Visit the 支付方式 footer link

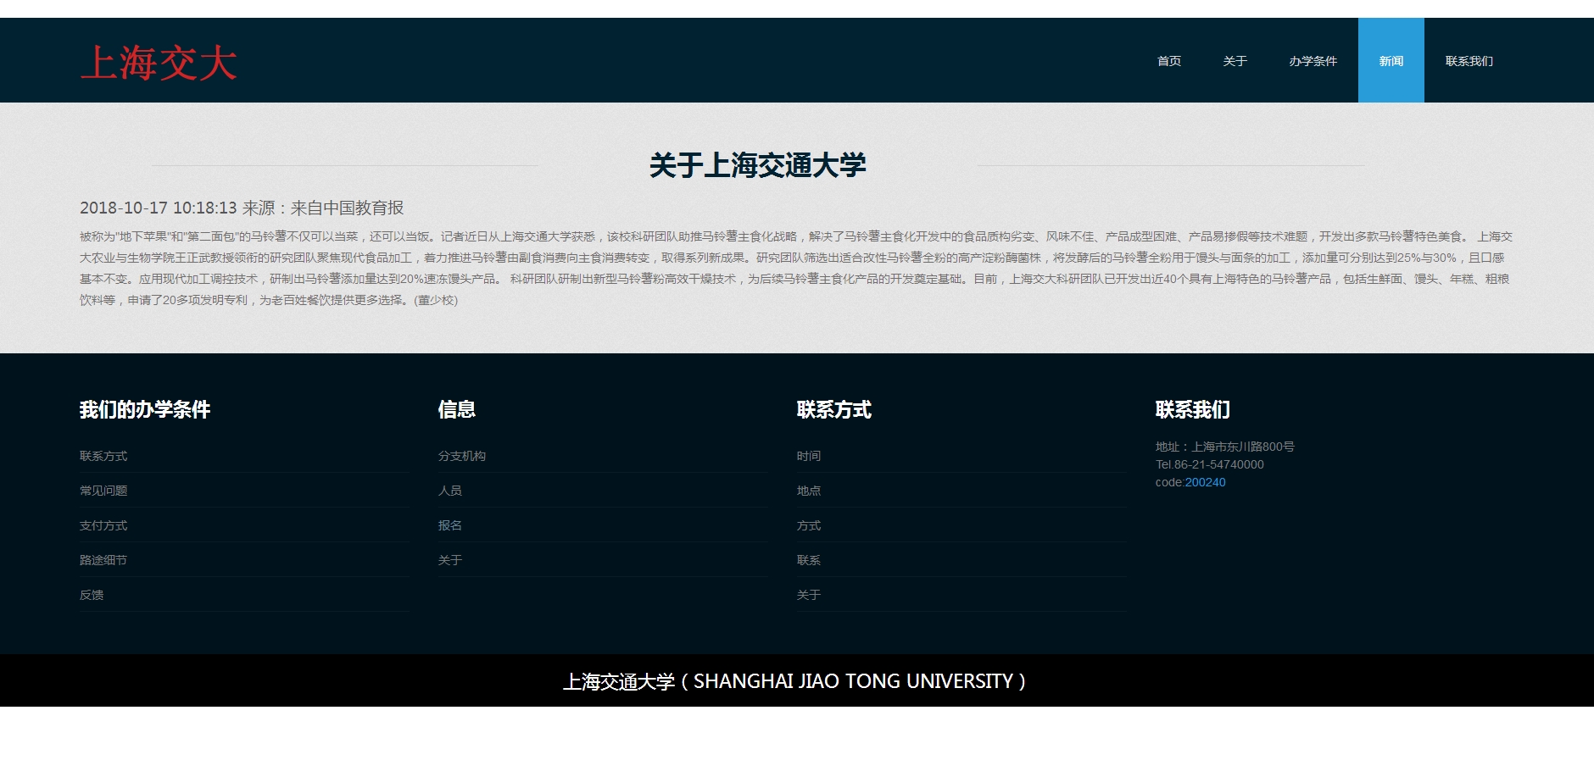click(103, 525)
